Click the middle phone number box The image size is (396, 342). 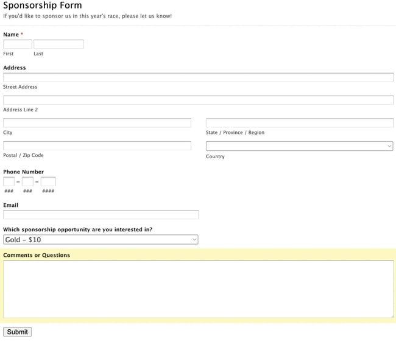[27, 181]
